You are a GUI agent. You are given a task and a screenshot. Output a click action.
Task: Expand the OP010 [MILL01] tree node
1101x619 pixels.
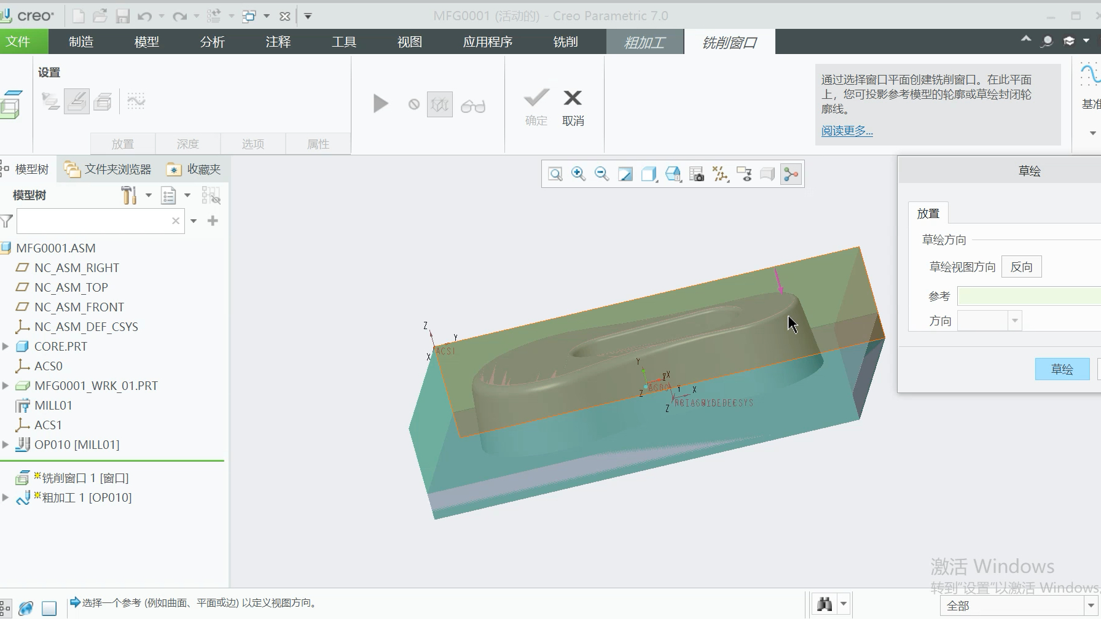(6, 445)
